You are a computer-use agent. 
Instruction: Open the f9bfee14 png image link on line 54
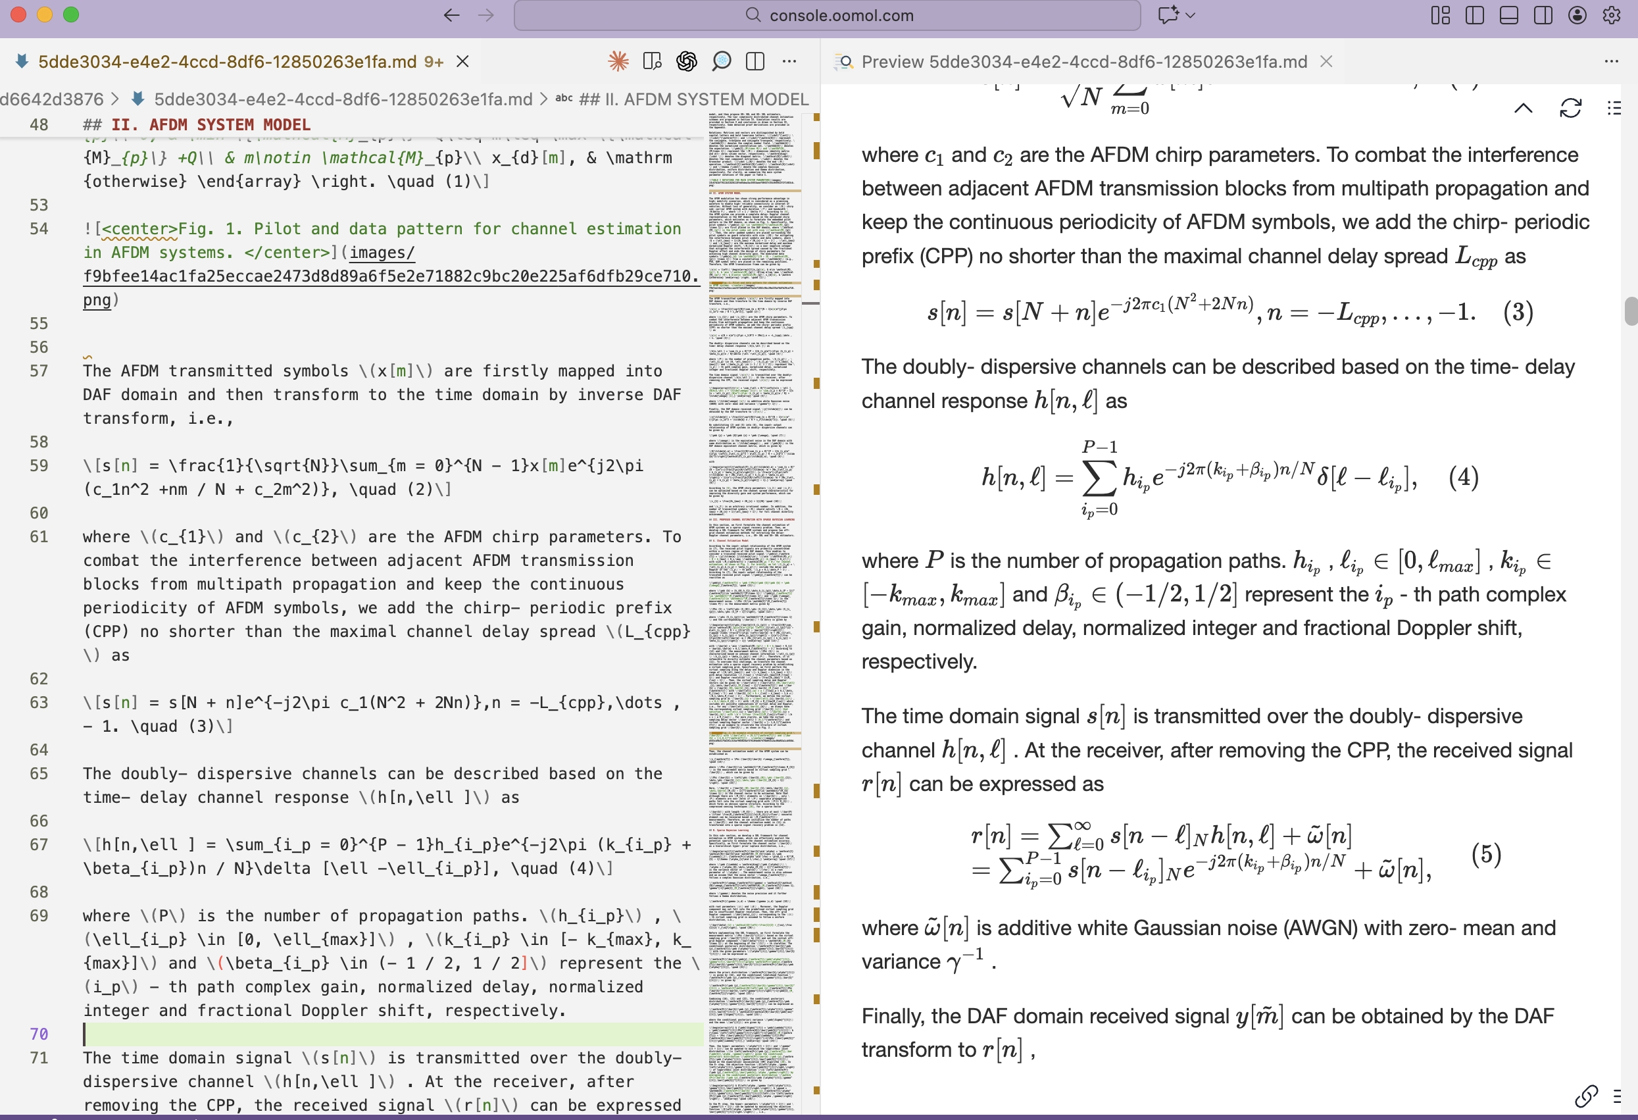[x=389, y=276]
